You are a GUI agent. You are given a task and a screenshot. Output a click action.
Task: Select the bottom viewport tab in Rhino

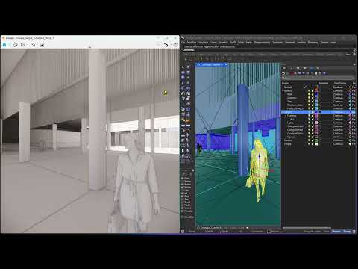pyautogui.click(x=210, y=228)
